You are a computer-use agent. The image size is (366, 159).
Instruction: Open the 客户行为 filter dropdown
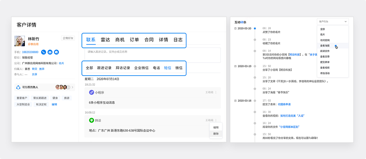[332, 21]
